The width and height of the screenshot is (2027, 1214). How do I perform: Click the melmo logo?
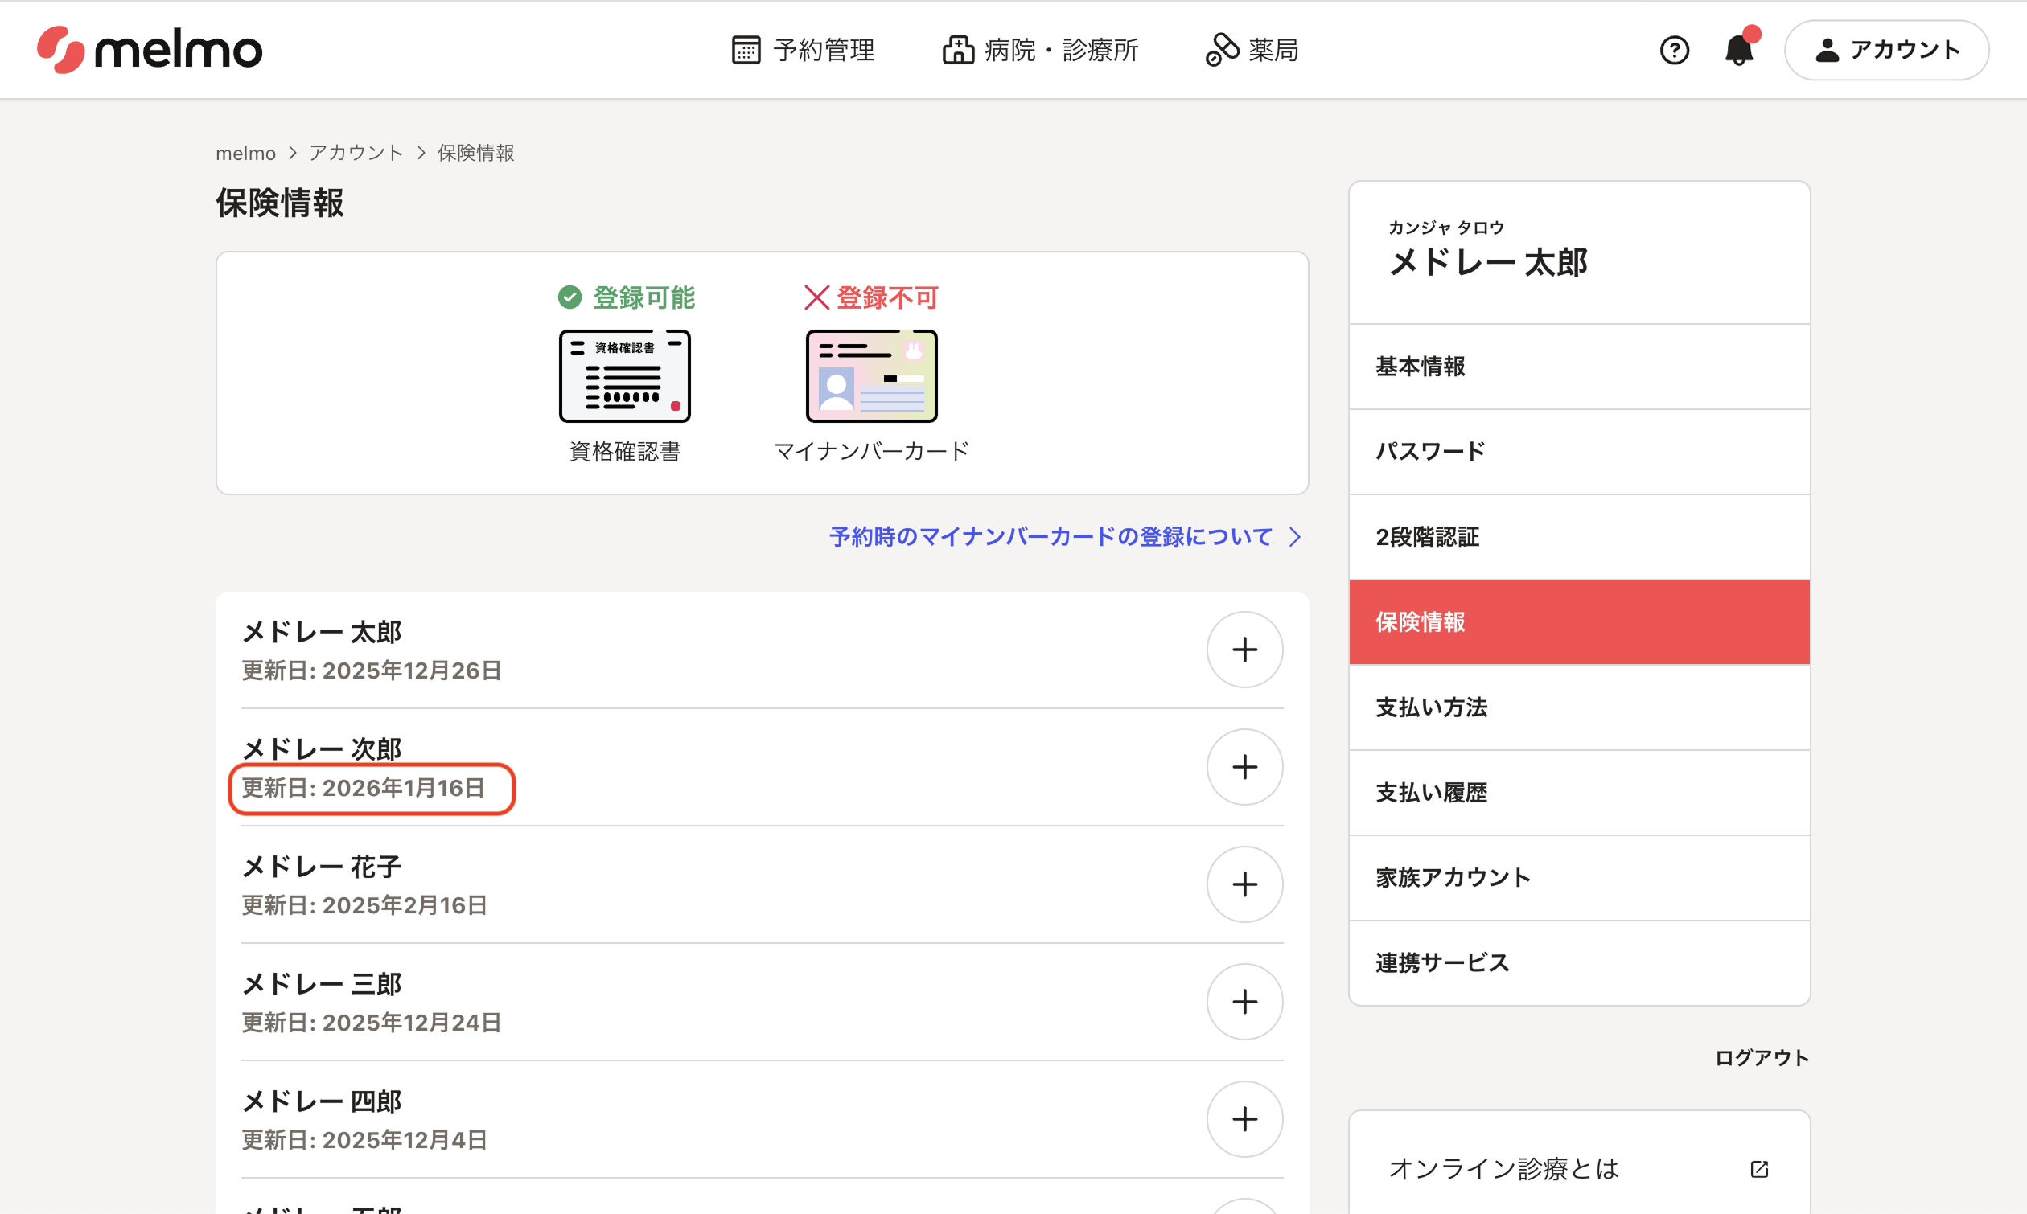tap(150, 49)
